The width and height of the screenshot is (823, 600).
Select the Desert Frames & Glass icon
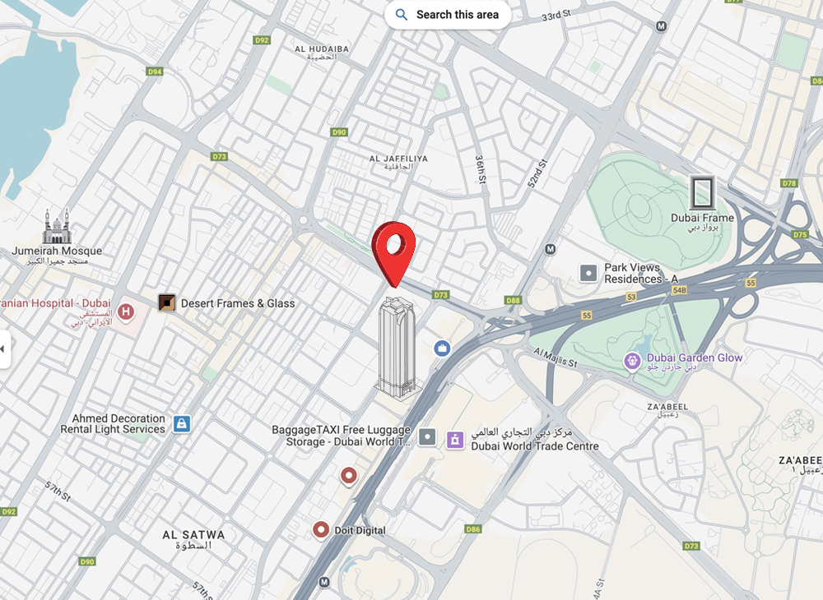167,303
